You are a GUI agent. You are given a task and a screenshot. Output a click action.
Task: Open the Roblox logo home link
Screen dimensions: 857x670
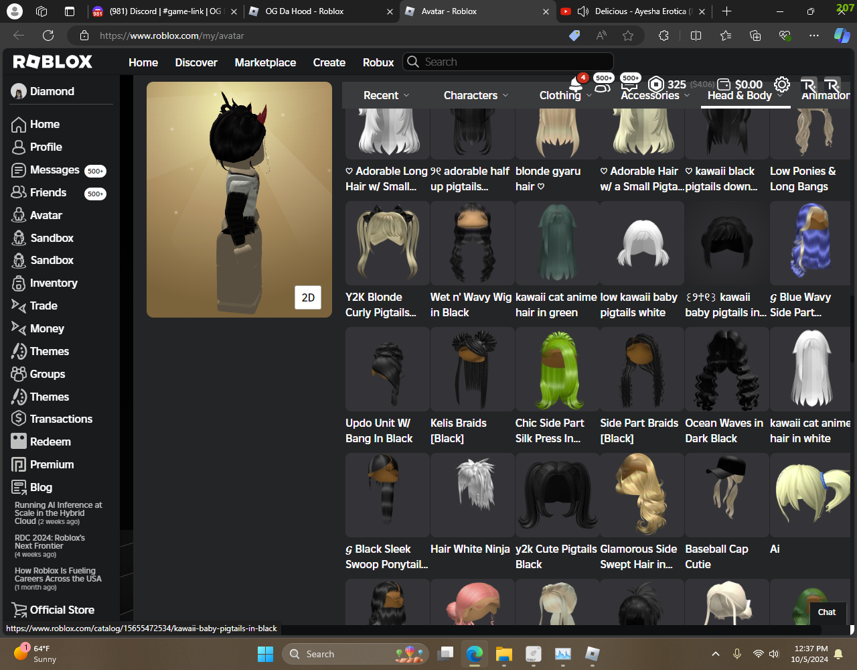click(53, 62)
